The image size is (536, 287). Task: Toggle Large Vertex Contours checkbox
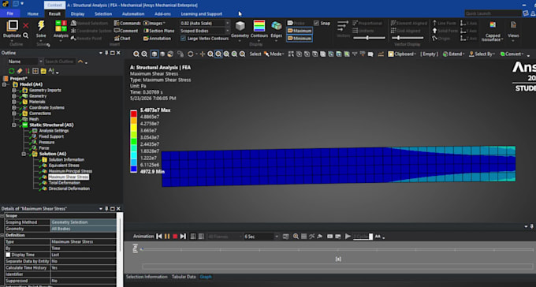point(183,39)
